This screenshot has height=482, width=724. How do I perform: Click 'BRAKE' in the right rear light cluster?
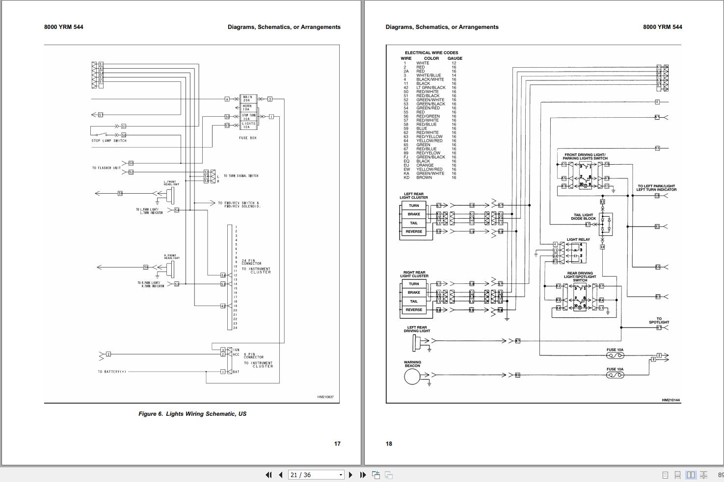(x=414, y=293)
